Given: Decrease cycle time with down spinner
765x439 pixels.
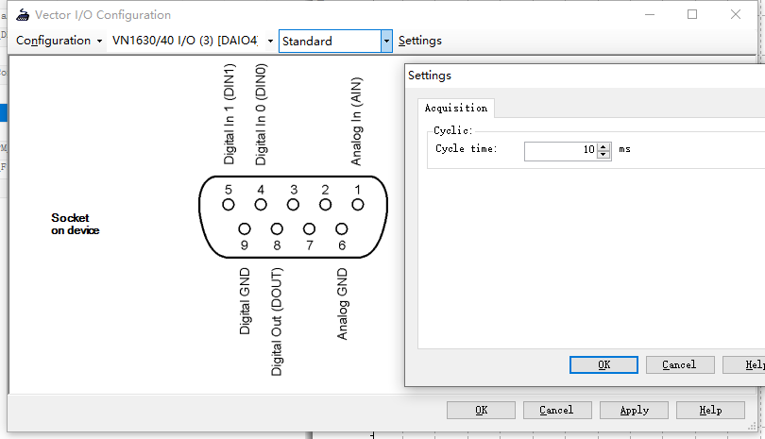Looking at the screenshot, I should 604,155.
